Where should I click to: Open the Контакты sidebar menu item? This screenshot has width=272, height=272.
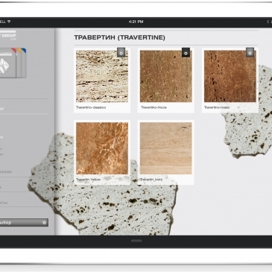click(x=4, y=203)
